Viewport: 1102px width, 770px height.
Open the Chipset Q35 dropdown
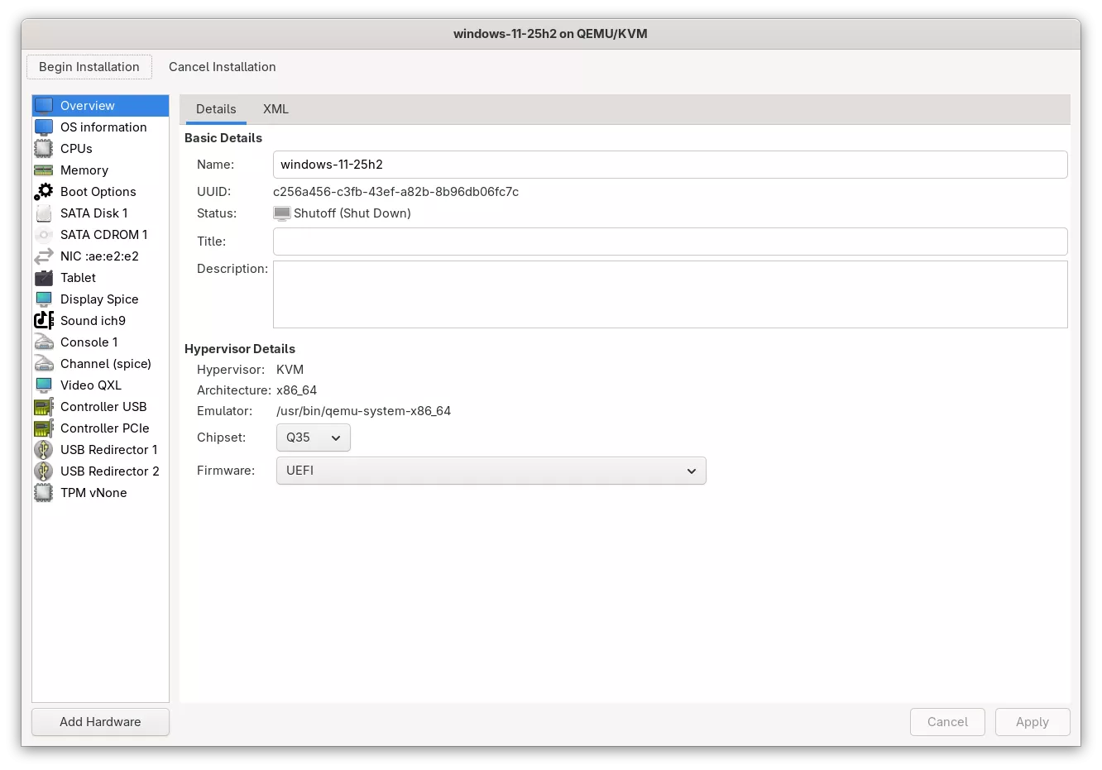tap(313, 438)
